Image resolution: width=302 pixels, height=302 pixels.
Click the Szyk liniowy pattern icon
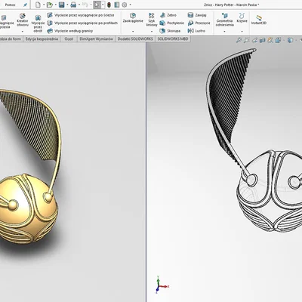[152, 16]
